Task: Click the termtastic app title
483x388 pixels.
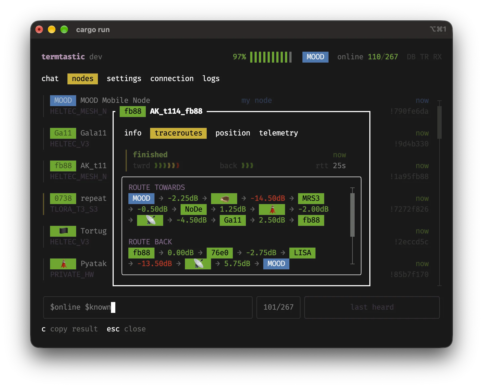Action: tap(63, 57)
